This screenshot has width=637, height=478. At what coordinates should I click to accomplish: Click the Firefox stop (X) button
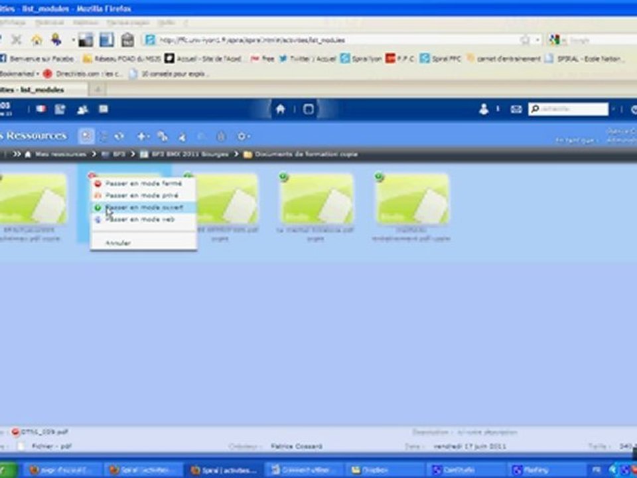[16, 39]
